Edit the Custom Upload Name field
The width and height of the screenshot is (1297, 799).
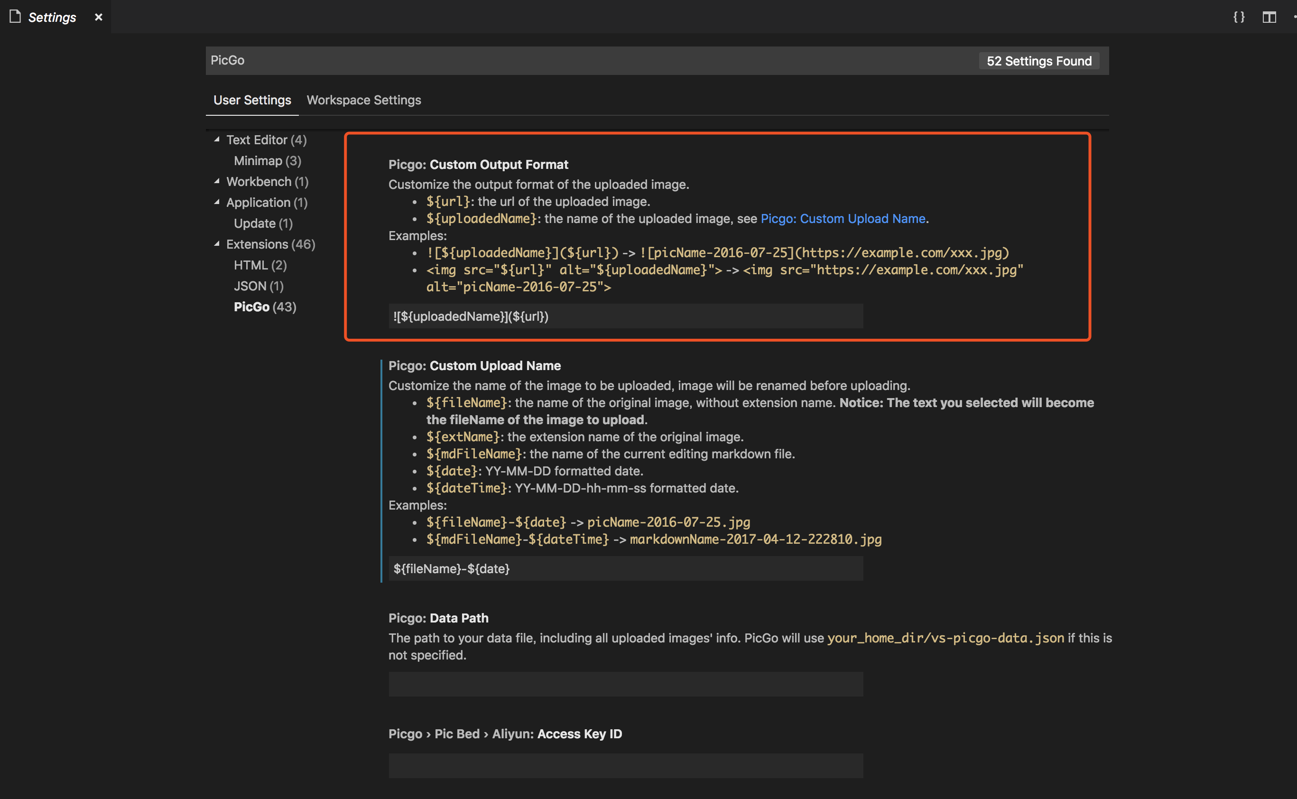pyautogui.click(x=626, y=568)
